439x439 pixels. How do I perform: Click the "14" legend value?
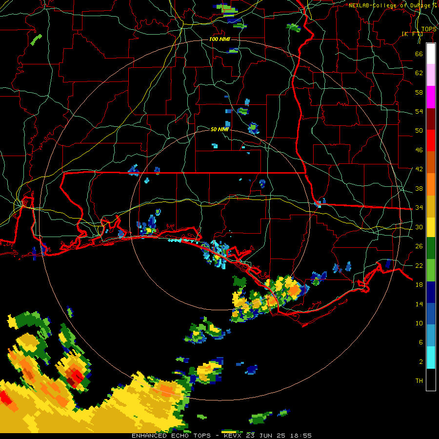(419, 304)
